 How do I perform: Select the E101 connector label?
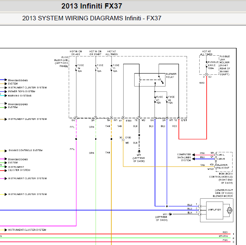pyautogui.click(x=184, y=120)
